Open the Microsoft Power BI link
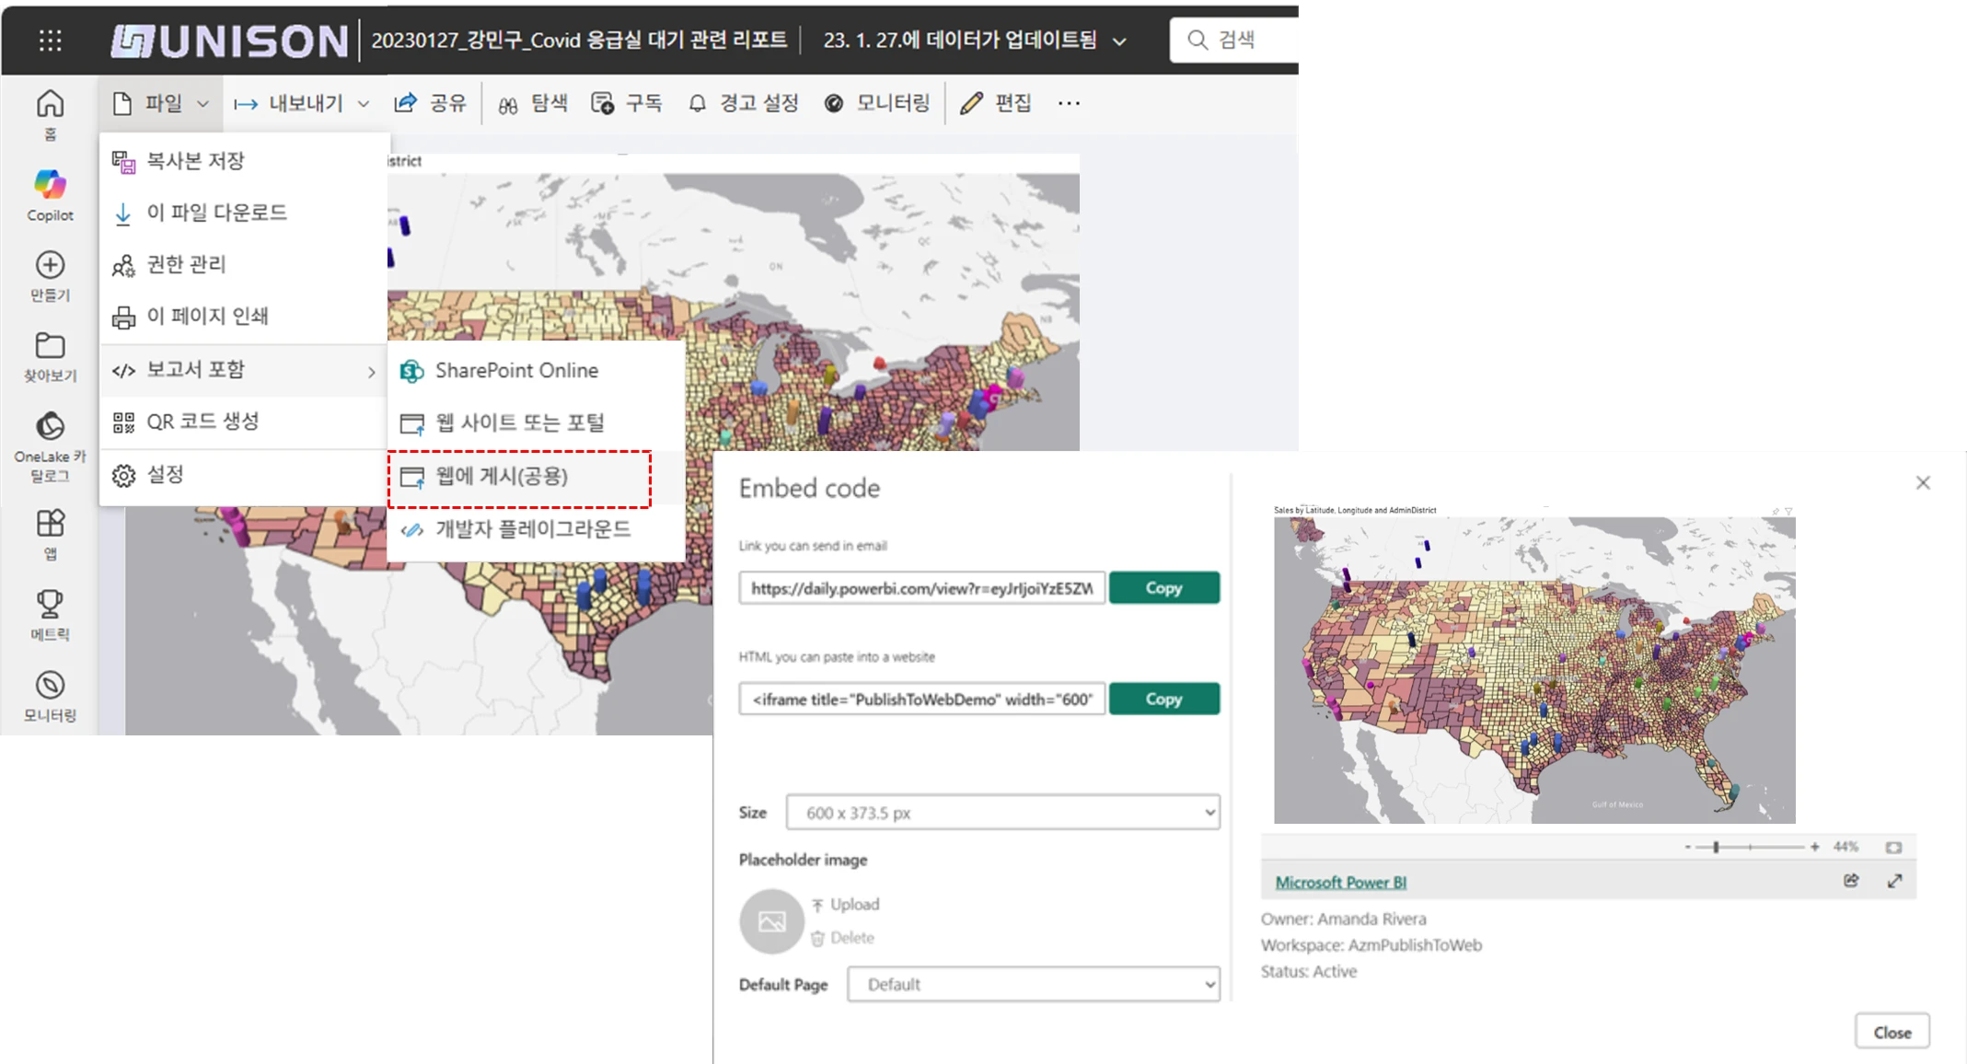This screenshot has height=1064, width=1967. pos(1340,882)
